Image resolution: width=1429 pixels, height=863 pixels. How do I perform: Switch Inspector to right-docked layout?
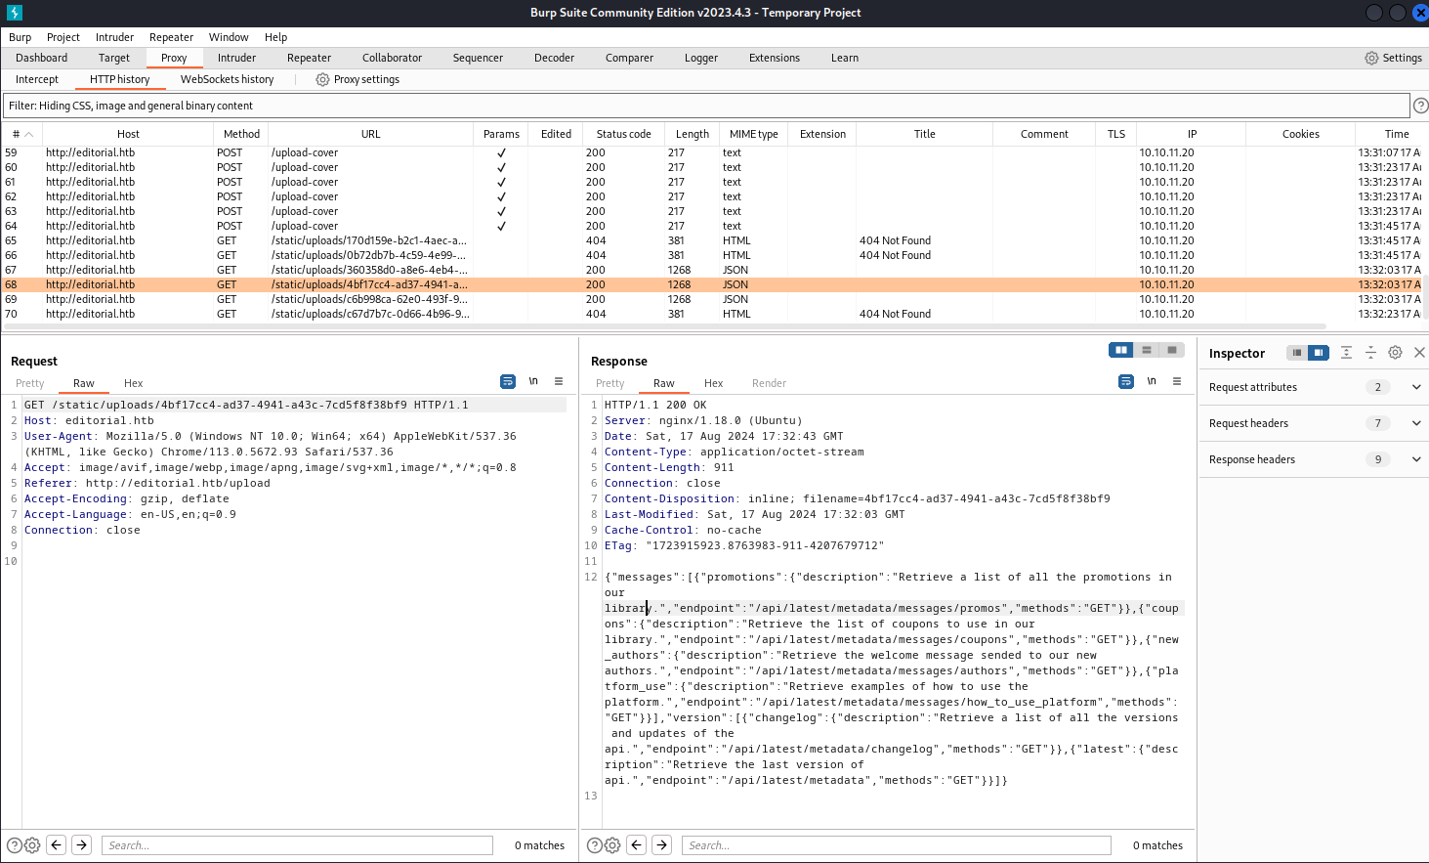point(1319,353)
